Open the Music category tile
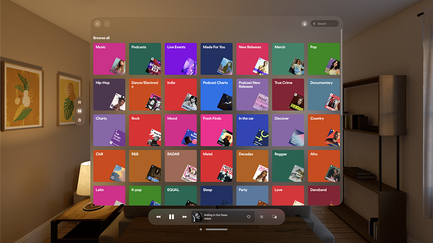 (109, 59)
